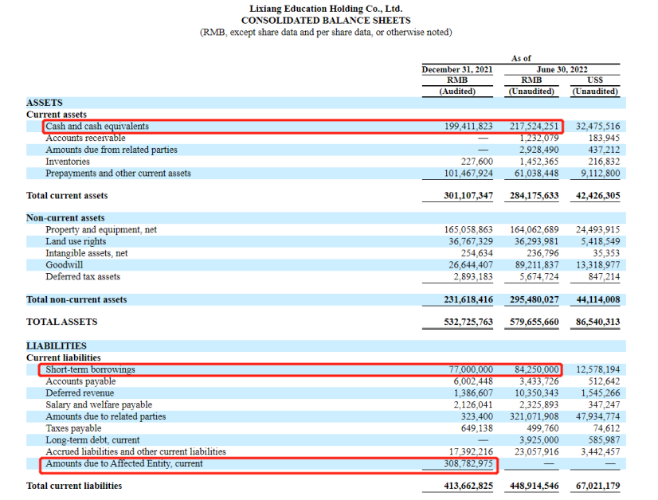Image resolution: width=658 pixels, height=500 pixels.
Task: Click the Total current liabilities row label
Action: click(74, 486)
